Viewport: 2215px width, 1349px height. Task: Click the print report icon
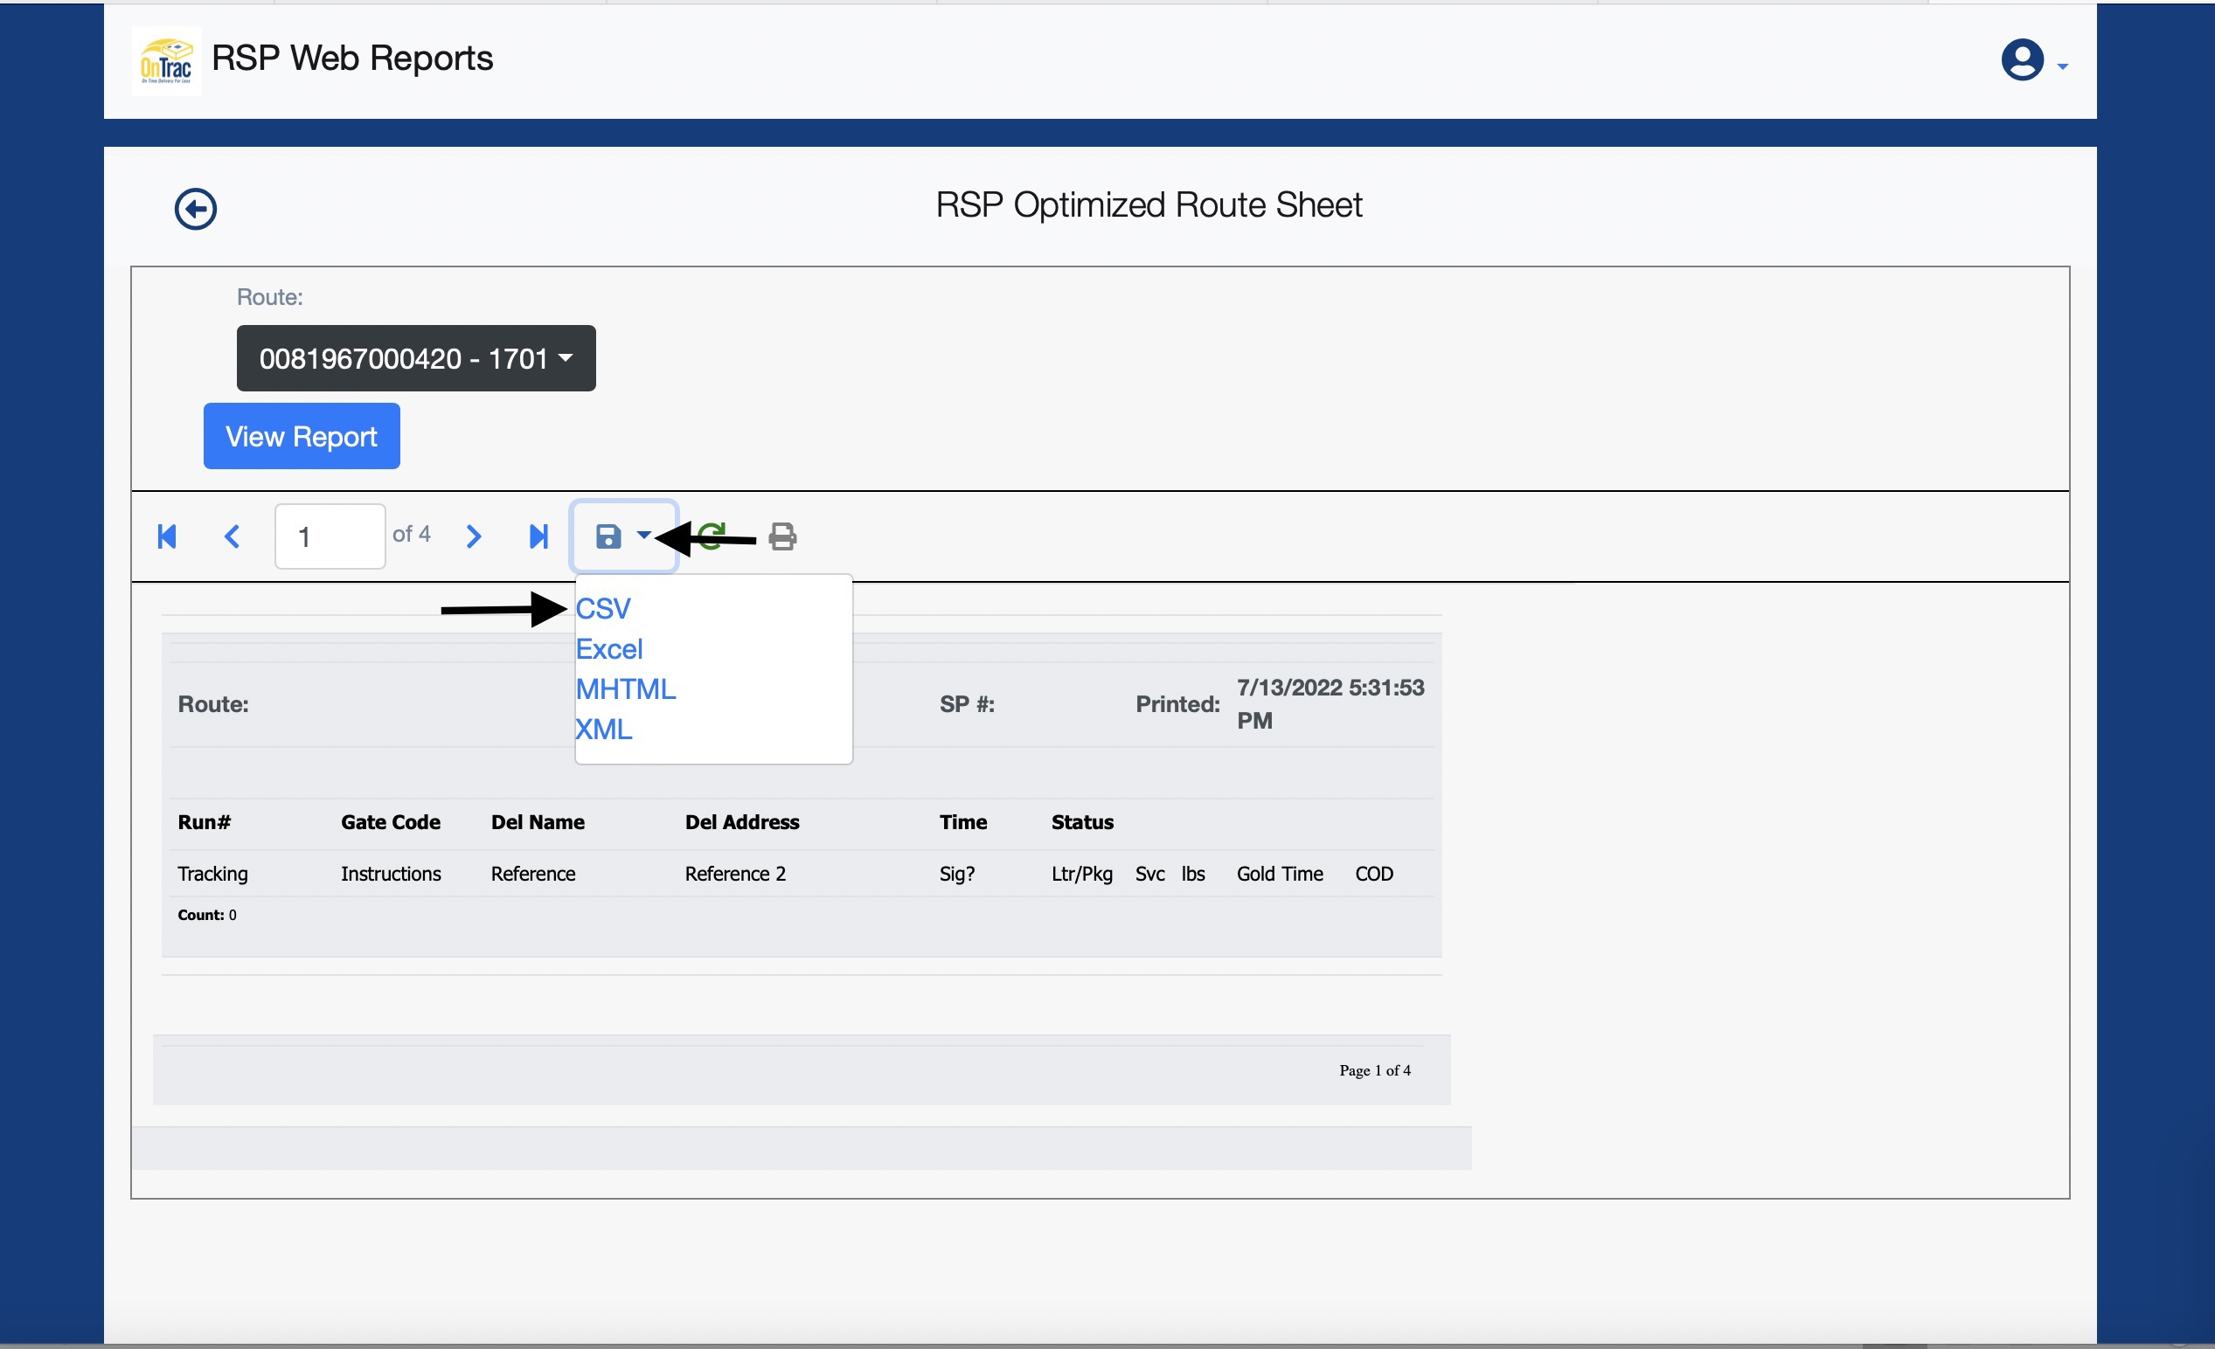coord(782,536)
